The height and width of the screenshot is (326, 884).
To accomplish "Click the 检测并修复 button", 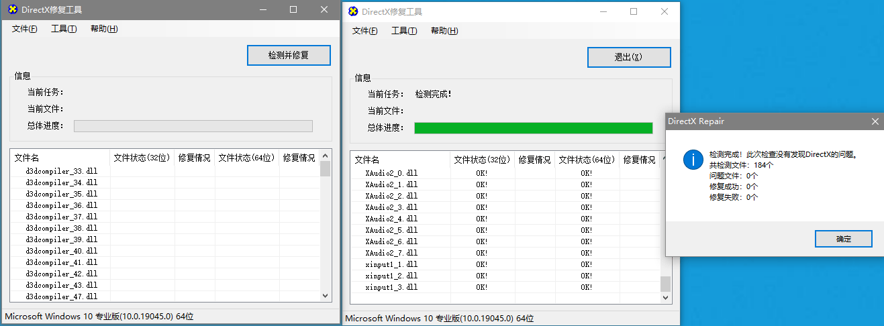I will click(289, 55).
